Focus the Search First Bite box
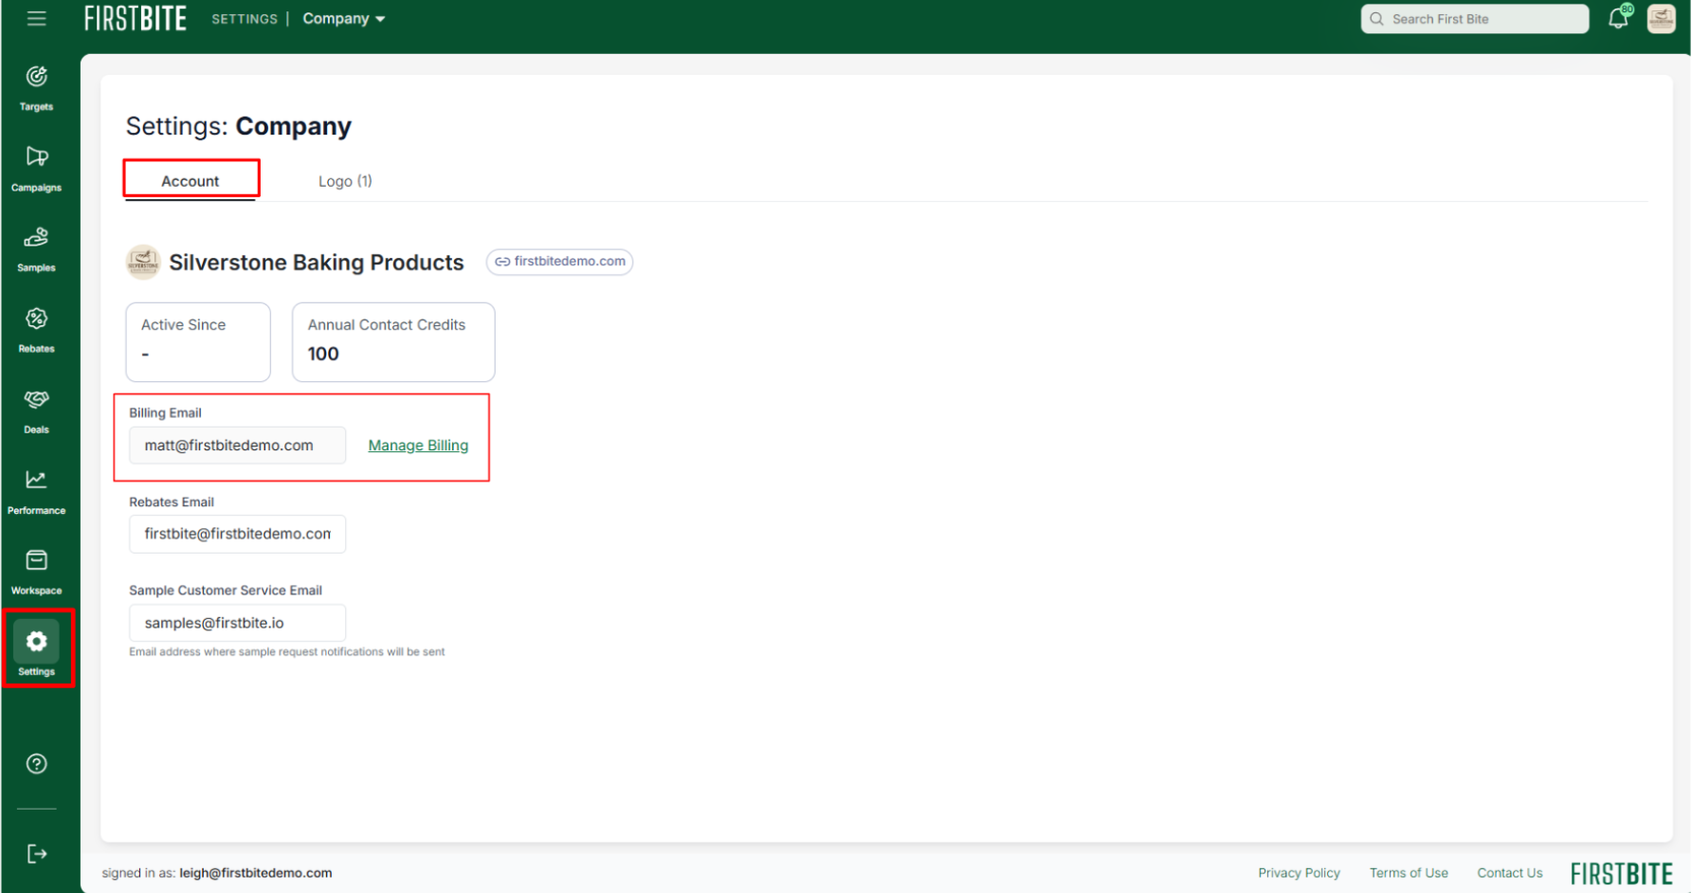 tap(1475, 19)
